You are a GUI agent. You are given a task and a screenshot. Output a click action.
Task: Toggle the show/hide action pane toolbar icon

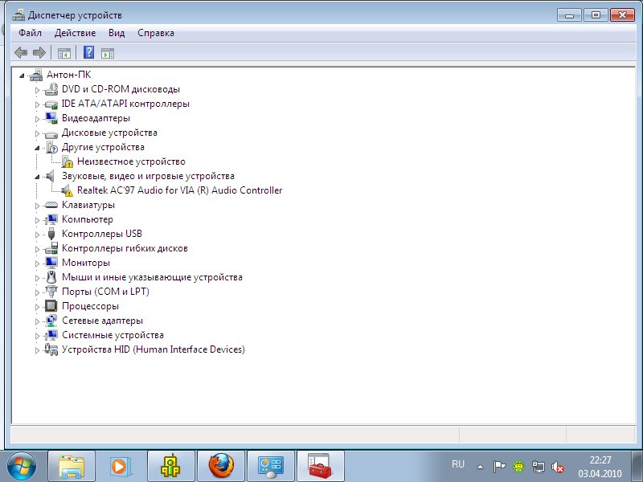108,53
